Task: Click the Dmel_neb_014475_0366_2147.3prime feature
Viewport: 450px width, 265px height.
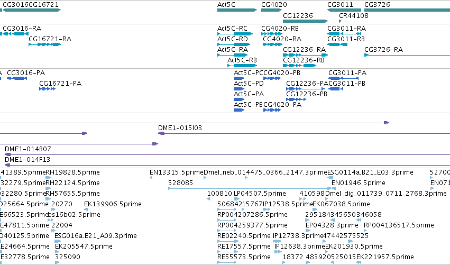Action: [226, 178]
